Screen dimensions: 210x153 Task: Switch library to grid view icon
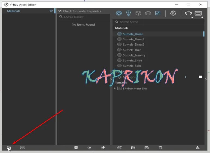click(76, 148)
